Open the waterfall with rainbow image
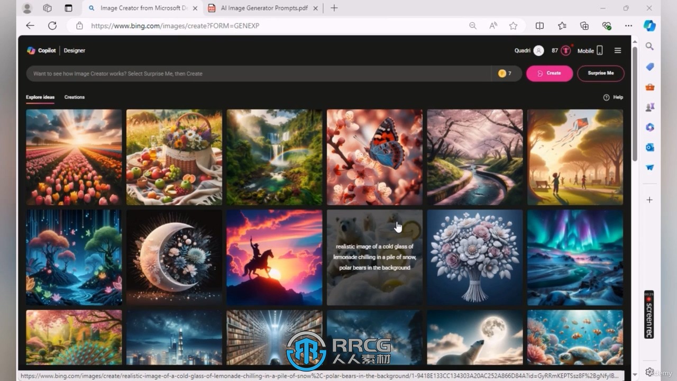Image resolution: width=677 pixels, height=381 pixels. click(x=275, y=157)
